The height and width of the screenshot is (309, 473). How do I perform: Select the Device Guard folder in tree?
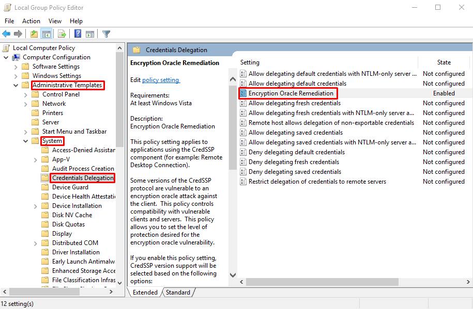tap(70, 187)
